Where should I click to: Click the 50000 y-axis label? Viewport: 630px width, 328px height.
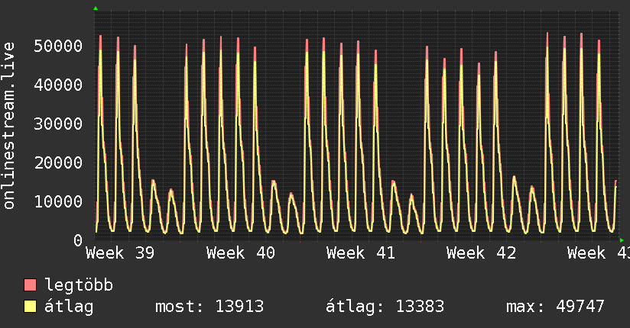pos(58,46)
